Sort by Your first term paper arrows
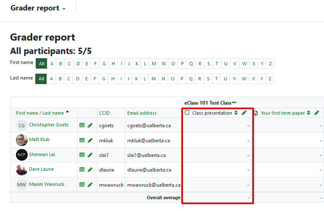 point(309,113)
